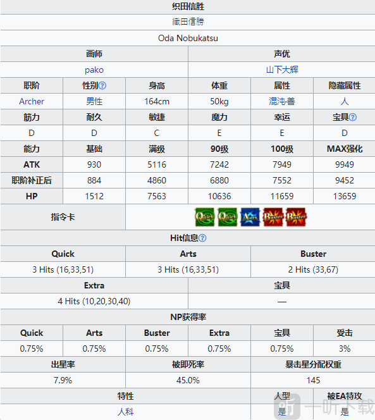Select Arts hits '3 Hits (16,33,51)'
Viewport: 375px width, 420px height.
coord(188,269)
